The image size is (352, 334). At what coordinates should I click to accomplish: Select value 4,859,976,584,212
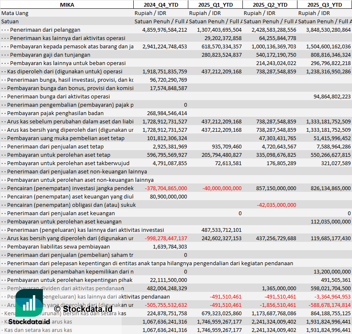pos(165,30)
